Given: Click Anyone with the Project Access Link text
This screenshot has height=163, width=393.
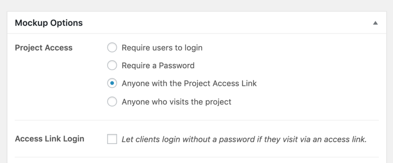Looking at the screenshot, I should (189, 83).
